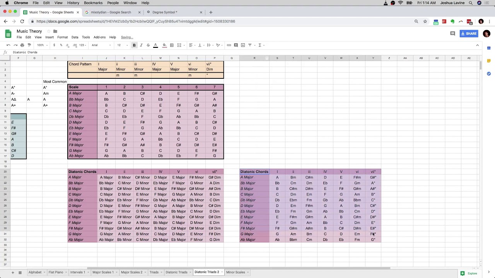Open vertical align dropdown

[200, 45]
